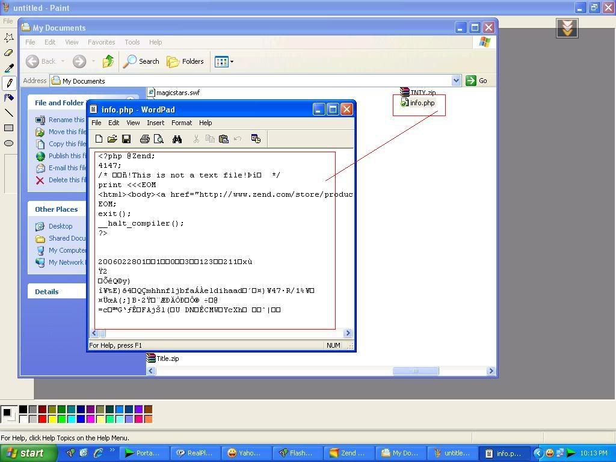Switch to RealPl... taskbar button
Image resolution: width=616 pixels, height=462 pixels.
click(196, 454)
